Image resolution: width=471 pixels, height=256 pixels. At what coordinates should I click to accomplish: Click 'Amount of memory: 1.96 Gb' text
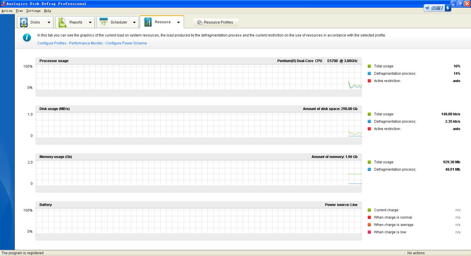(334, 157)
